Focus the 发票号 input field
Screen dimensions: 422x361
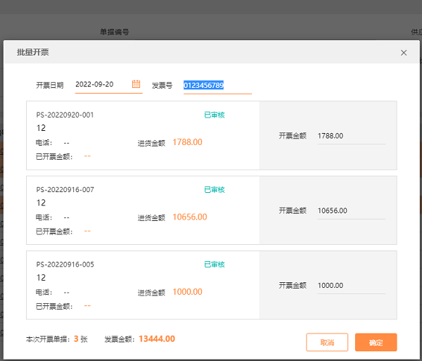pyautogui.click(x=217, y=85)
